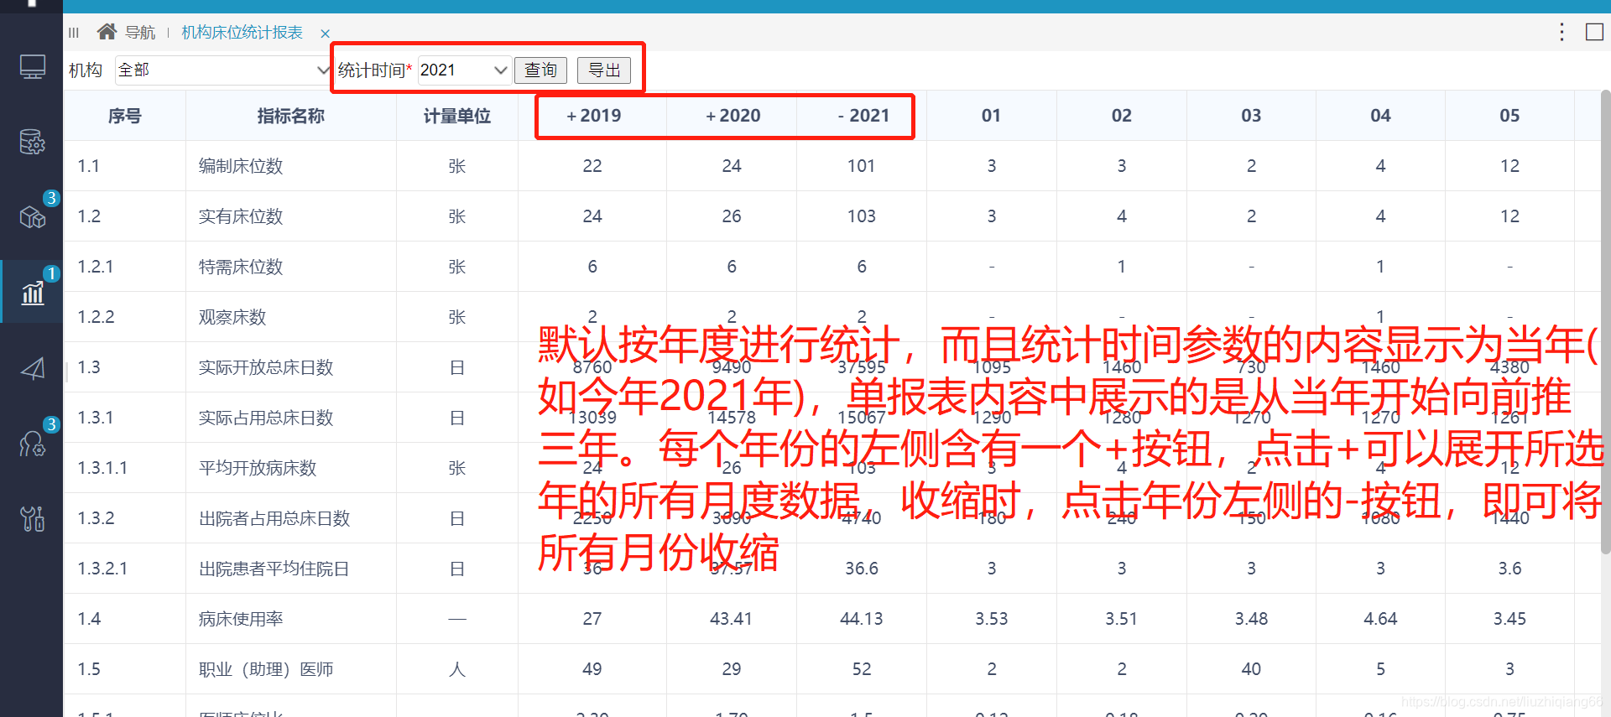Click the 04 value 4.64 for 病床使用率
Viewport: 1611px width, 717px height.
[x=1380, y=619]
